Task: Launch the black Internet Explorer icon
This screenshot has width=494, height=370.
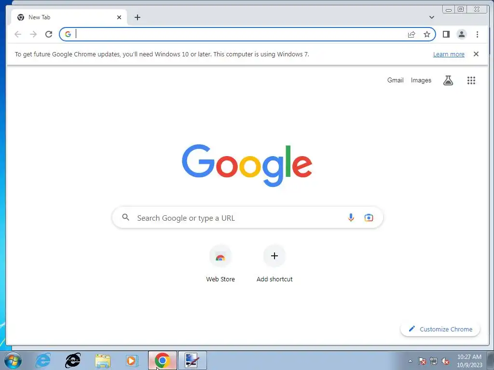Action: 73,360
